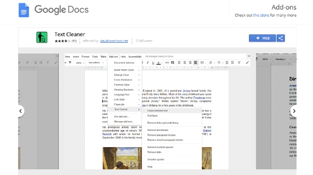The image size is (313, 175).
Task: Click the Jersey hyperlink in the document
Action: tap(186, 91)
